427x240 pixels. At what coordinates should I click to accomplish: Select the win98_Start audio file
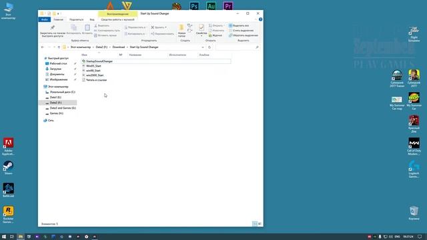(x=93, y=71)
